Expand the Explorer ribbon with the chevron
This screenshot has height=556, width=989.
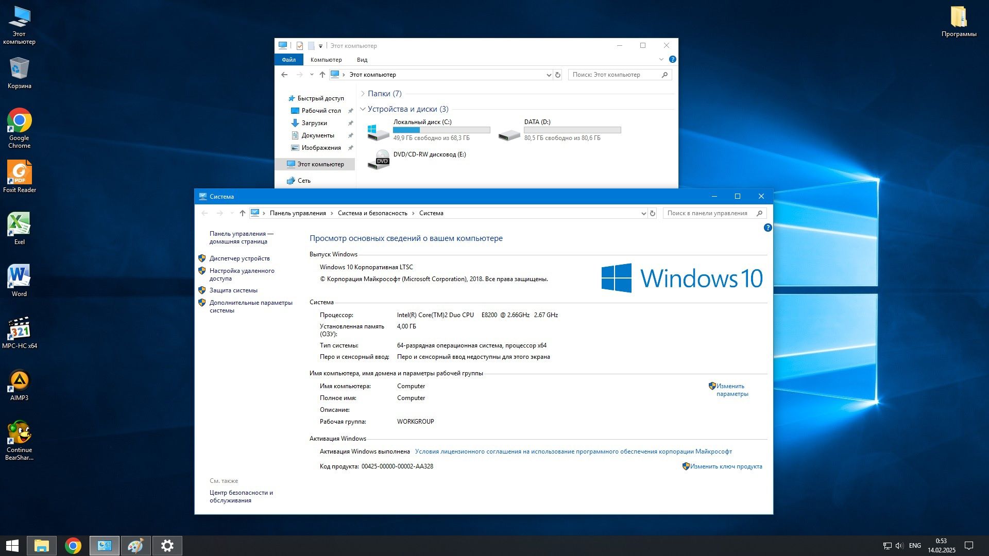[x=661, y=60]
